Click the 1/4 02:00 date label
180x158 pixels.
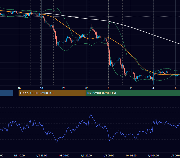pyautogui.click(x=131, y=156)
